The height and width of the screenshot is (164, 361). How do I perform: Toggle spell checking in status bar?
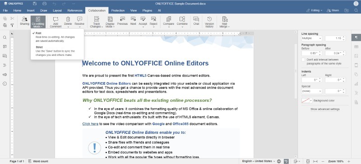(x=286, y=161)
